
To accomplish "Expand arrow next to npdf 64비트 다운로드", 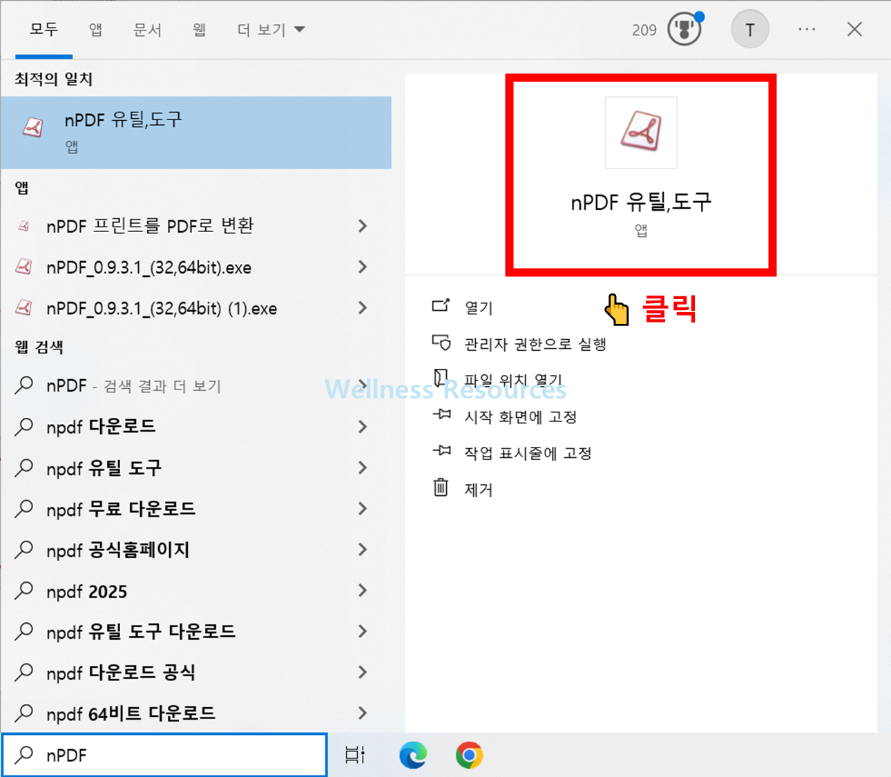I will pos(363,713).
